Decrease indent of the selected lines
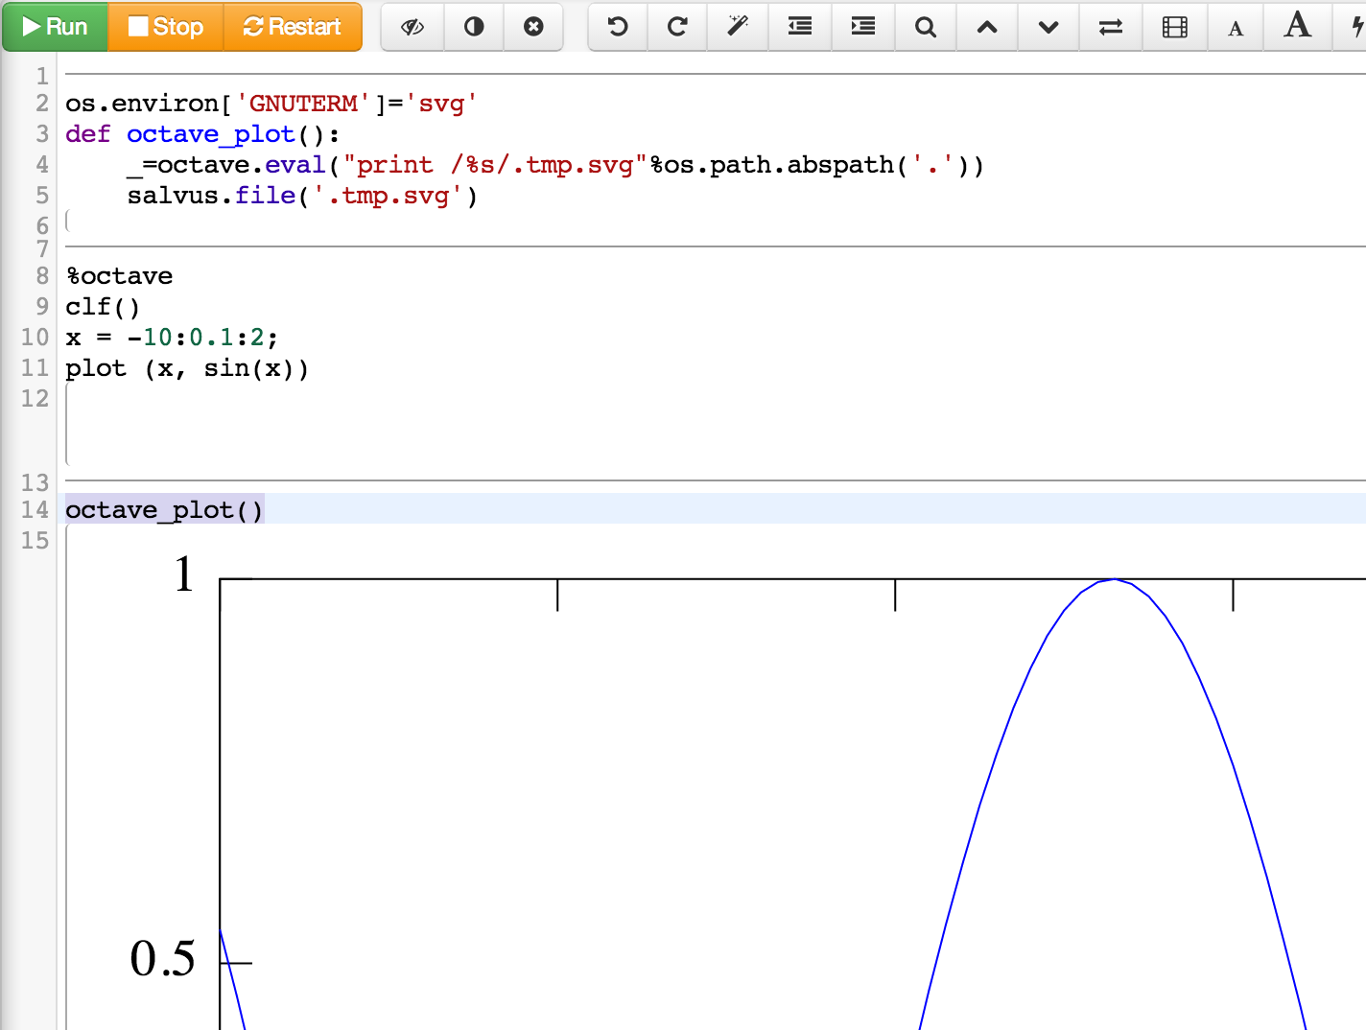This screenshot has width=1366, height=1030. click(x=800, y=27)
